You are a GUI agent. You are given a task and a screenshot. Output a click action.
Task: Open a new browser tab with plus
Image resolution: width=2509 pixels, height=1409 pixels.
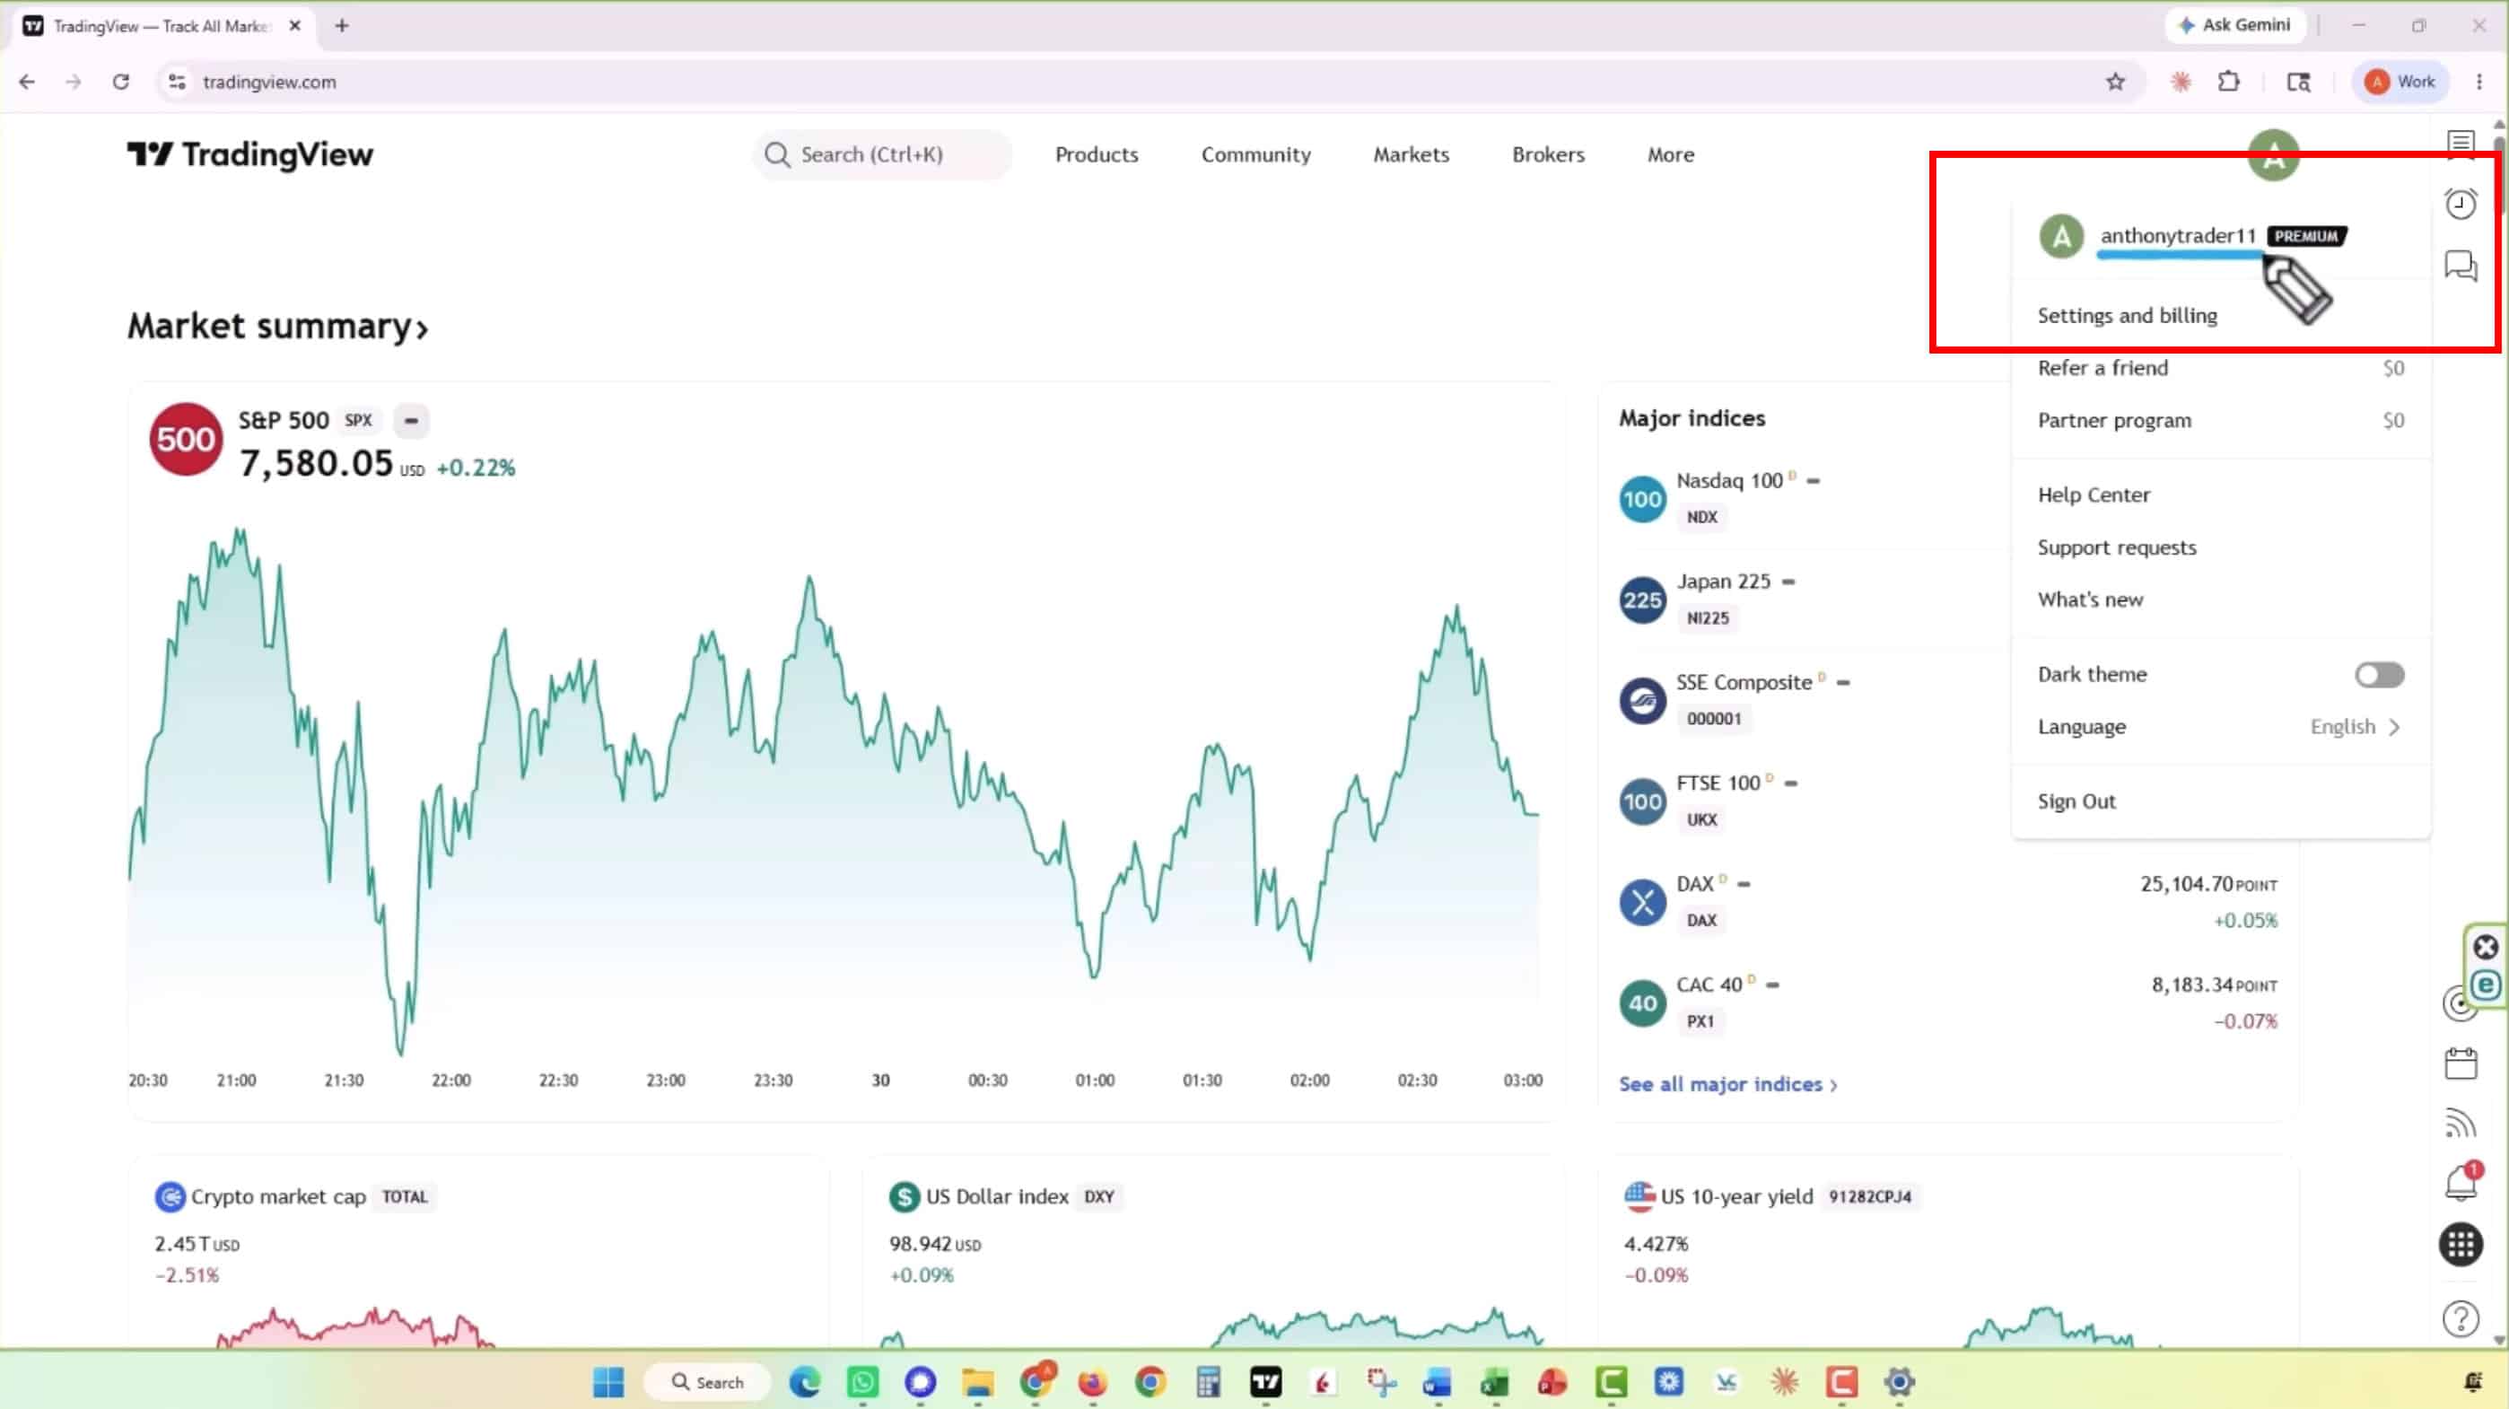coord(342,26)
